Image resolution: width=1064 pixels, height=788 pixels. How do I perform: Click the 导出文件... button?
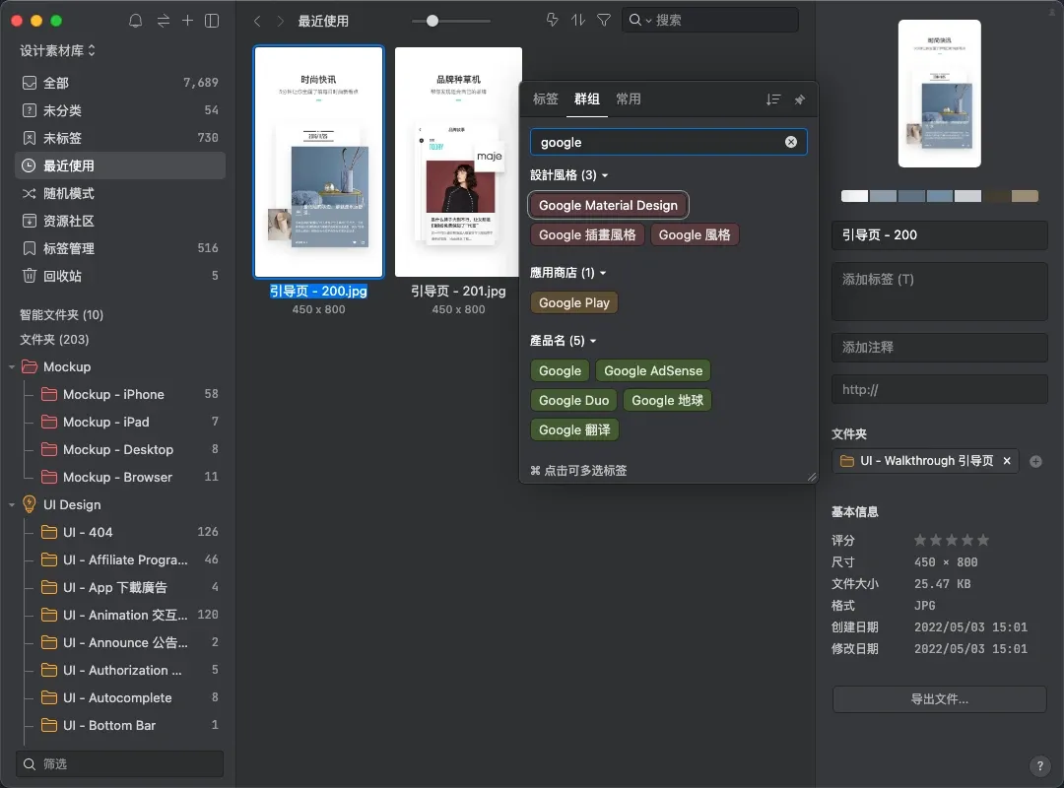pos(939,699)
